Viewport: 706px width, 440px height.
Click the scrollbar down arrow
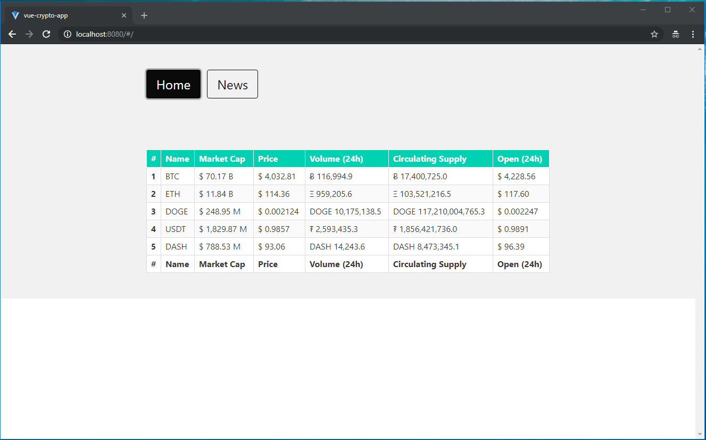701,434
